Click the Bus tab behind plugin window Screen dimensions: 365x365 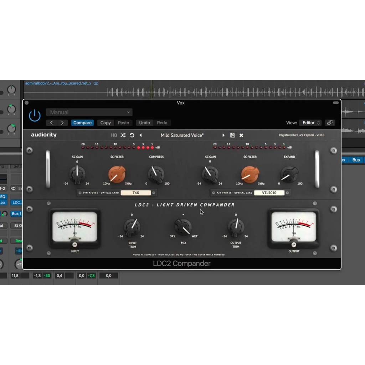(356, 160)
